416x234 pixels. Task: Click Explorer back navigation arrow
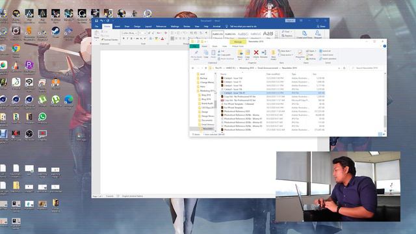(193, 68)
